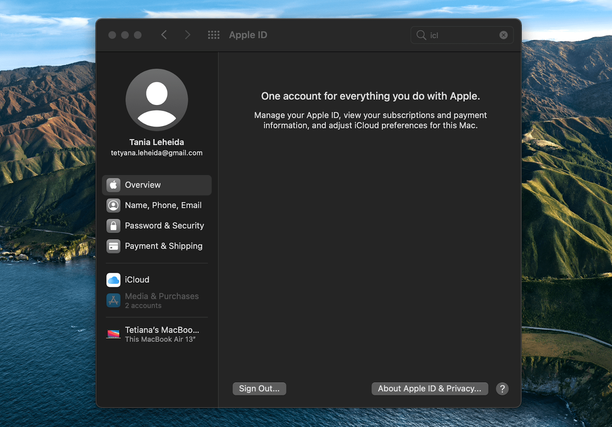
Task: Click the magnifying glass search icon
Action: (x=421, y=35)
